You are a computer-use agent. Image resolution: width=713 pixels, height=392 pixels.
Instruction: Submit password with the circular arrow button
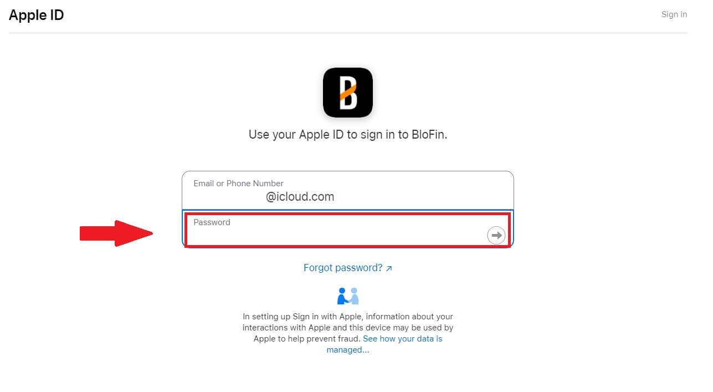[496, 235]
